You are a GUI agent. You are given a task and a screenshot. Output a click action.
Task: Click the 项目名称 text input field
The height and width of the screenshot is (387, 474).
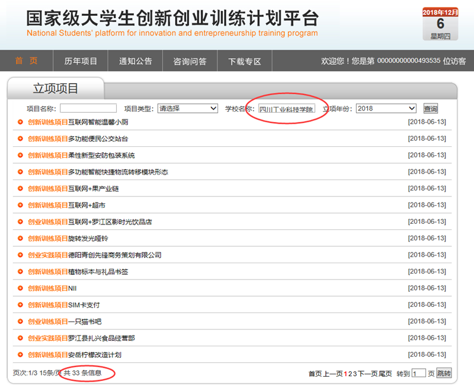pyautogui.click(x=88, y=109)
